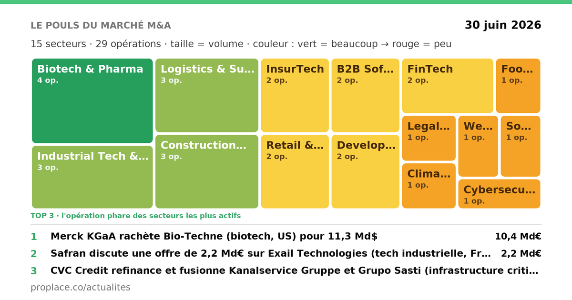Screen dimensions: 572x300
Task: Open the Legal sector tile
Action: tap(429, 138)
